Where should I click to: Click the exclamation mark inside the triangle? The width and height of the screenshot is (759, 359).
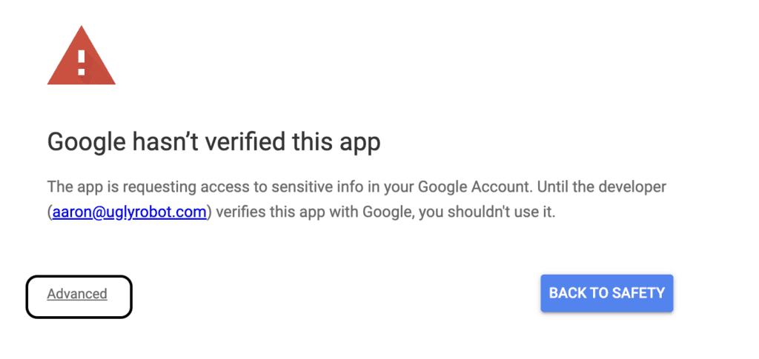click(x=82, y=61)
